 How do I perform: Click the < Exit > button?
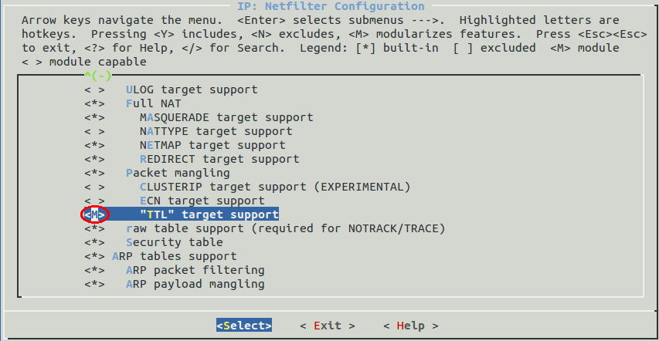point(328,326)
